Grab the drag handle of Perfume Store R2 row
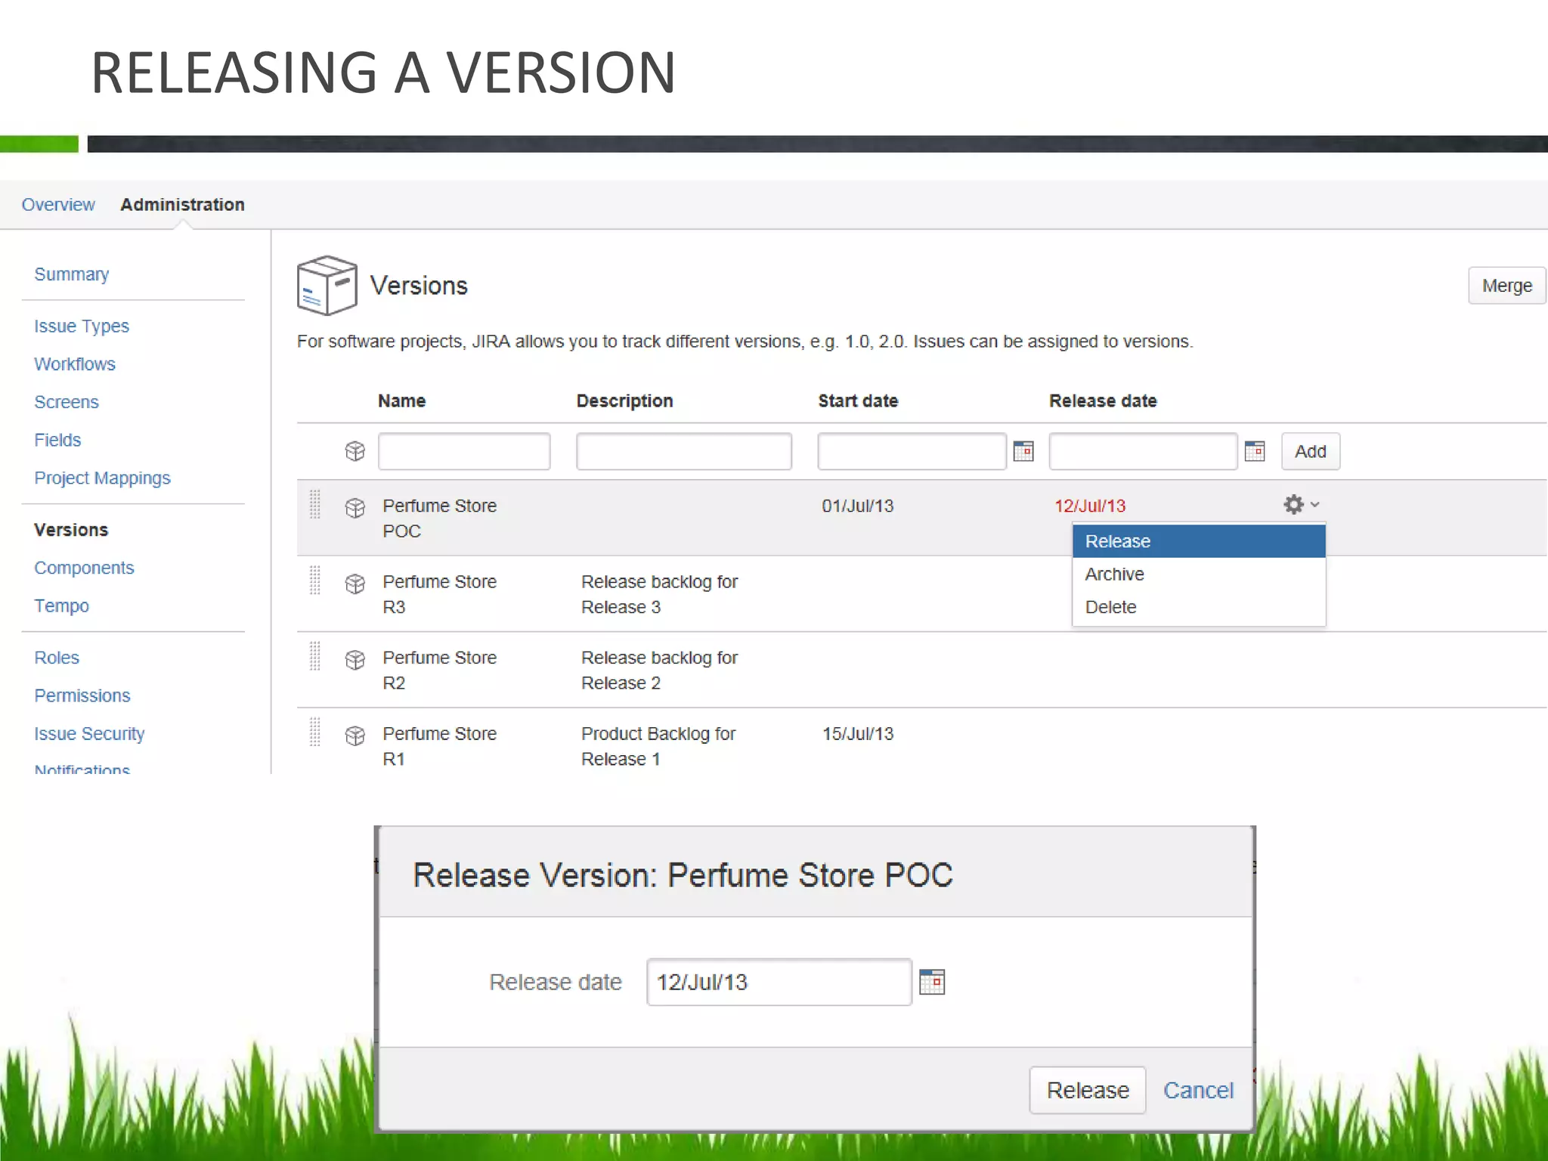 [315, 655]
